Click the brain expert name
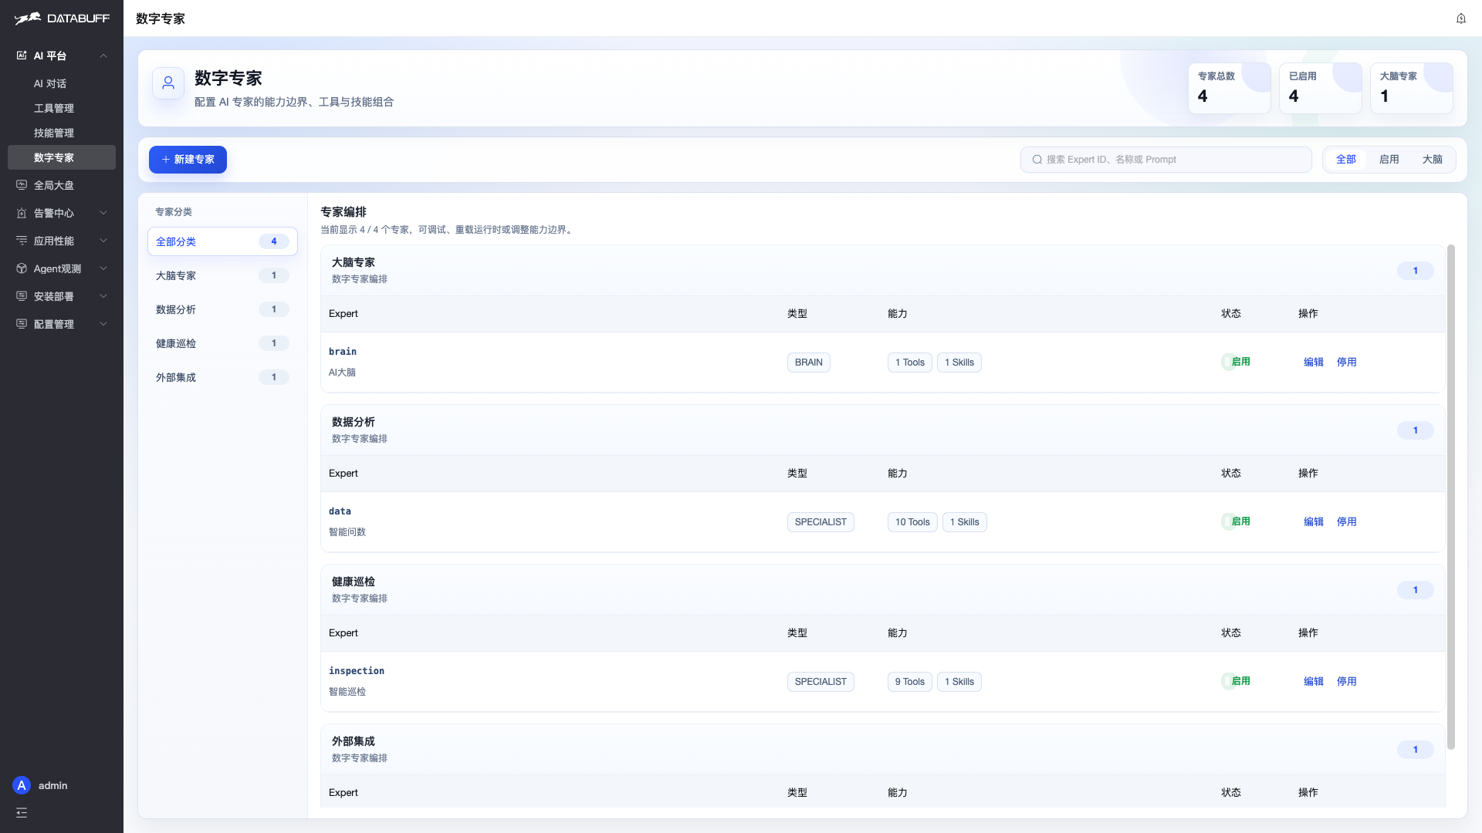The height and width of the screenshot is (833, 1482). 343,352
